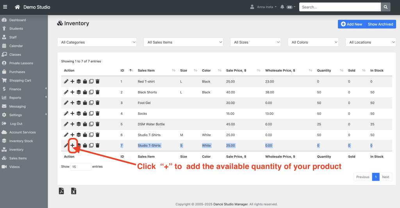Edit Socks row with pencil icon
The image size is (400, 208).
tap(66, 113)
